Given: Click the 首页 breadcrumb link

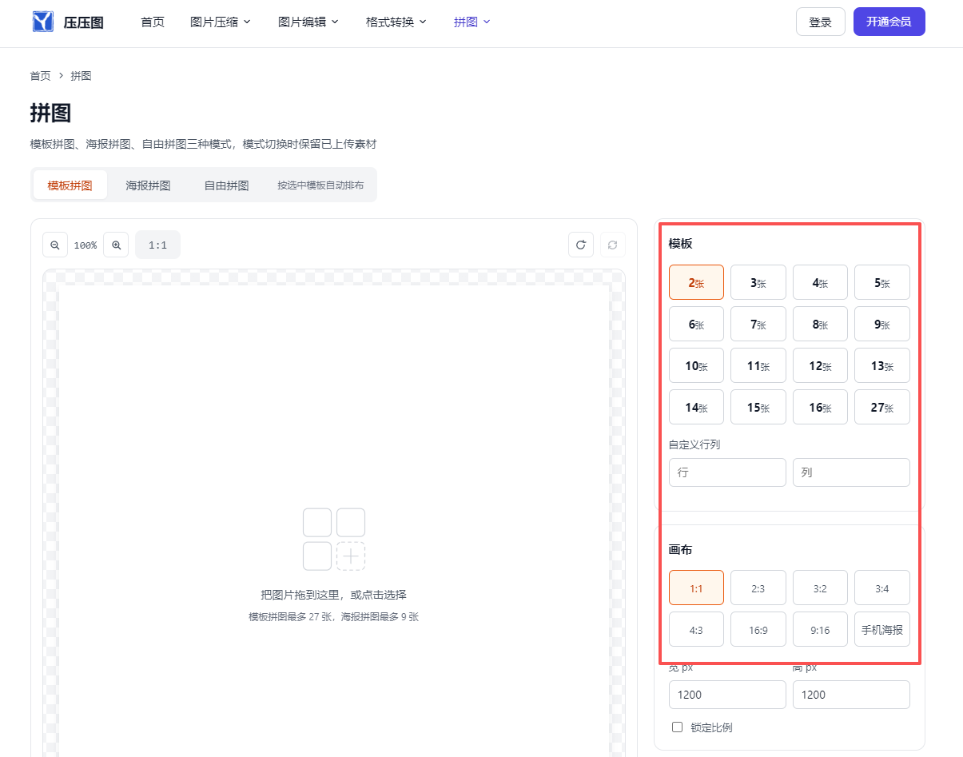Looking at the screenshot, I should point(41,76).
